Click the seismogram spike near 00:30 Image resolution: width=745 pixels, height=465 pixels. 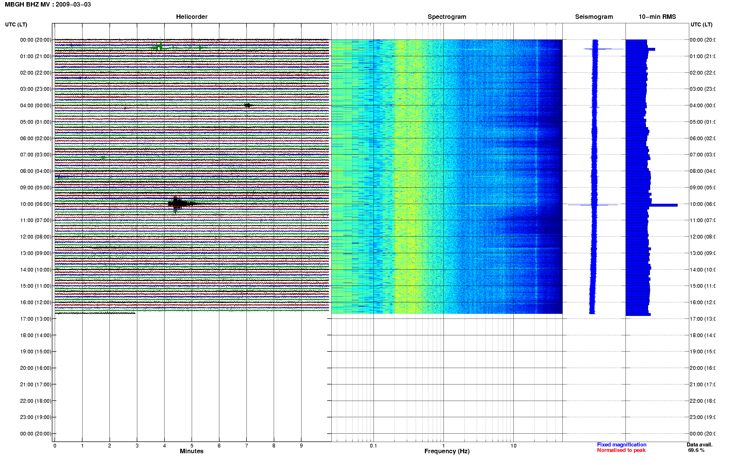(x=603, y=49)
